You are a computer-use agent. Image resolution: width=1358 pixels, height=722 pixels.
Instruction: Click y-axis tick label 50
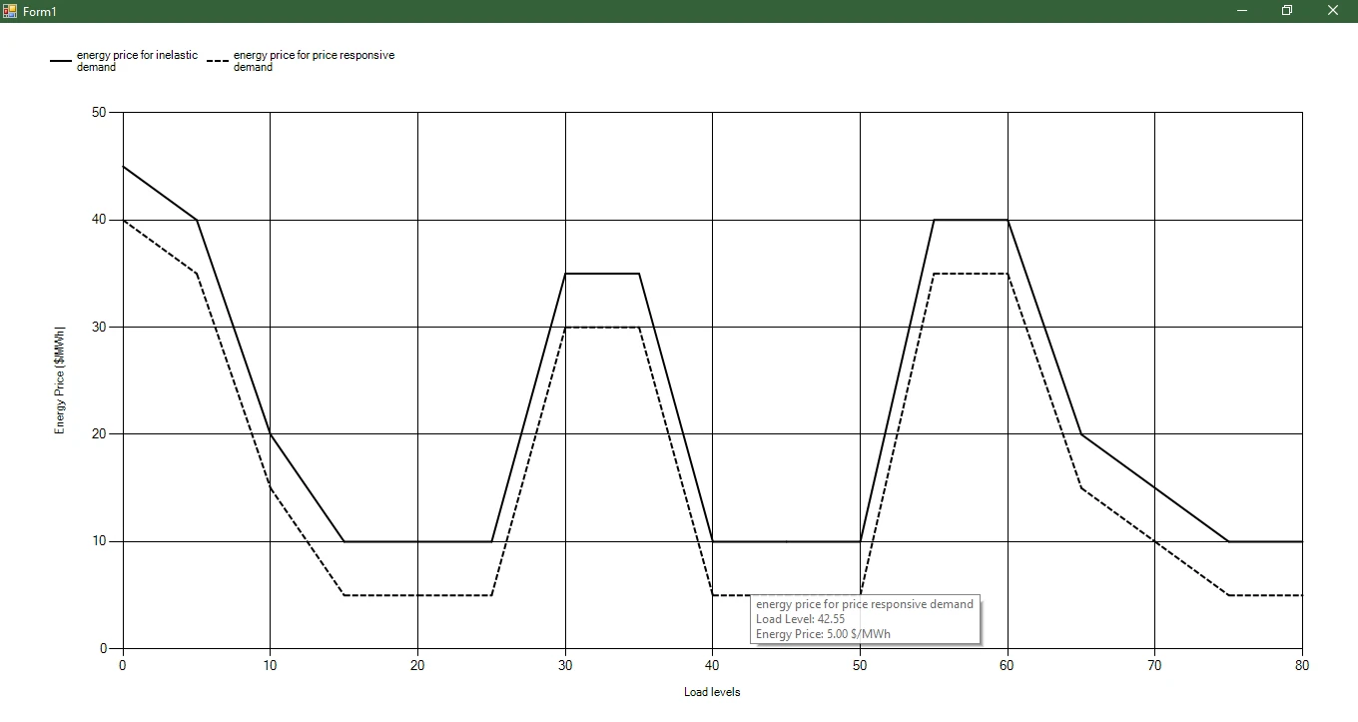pos(99,113)
